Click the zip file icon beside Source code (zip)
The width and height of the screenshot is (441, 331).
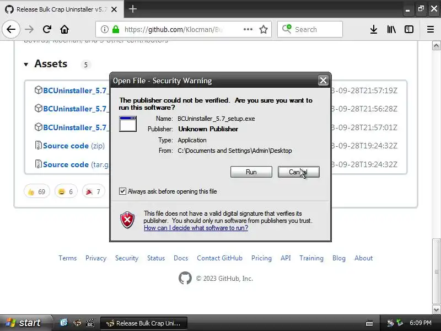[x=38, y=146]
